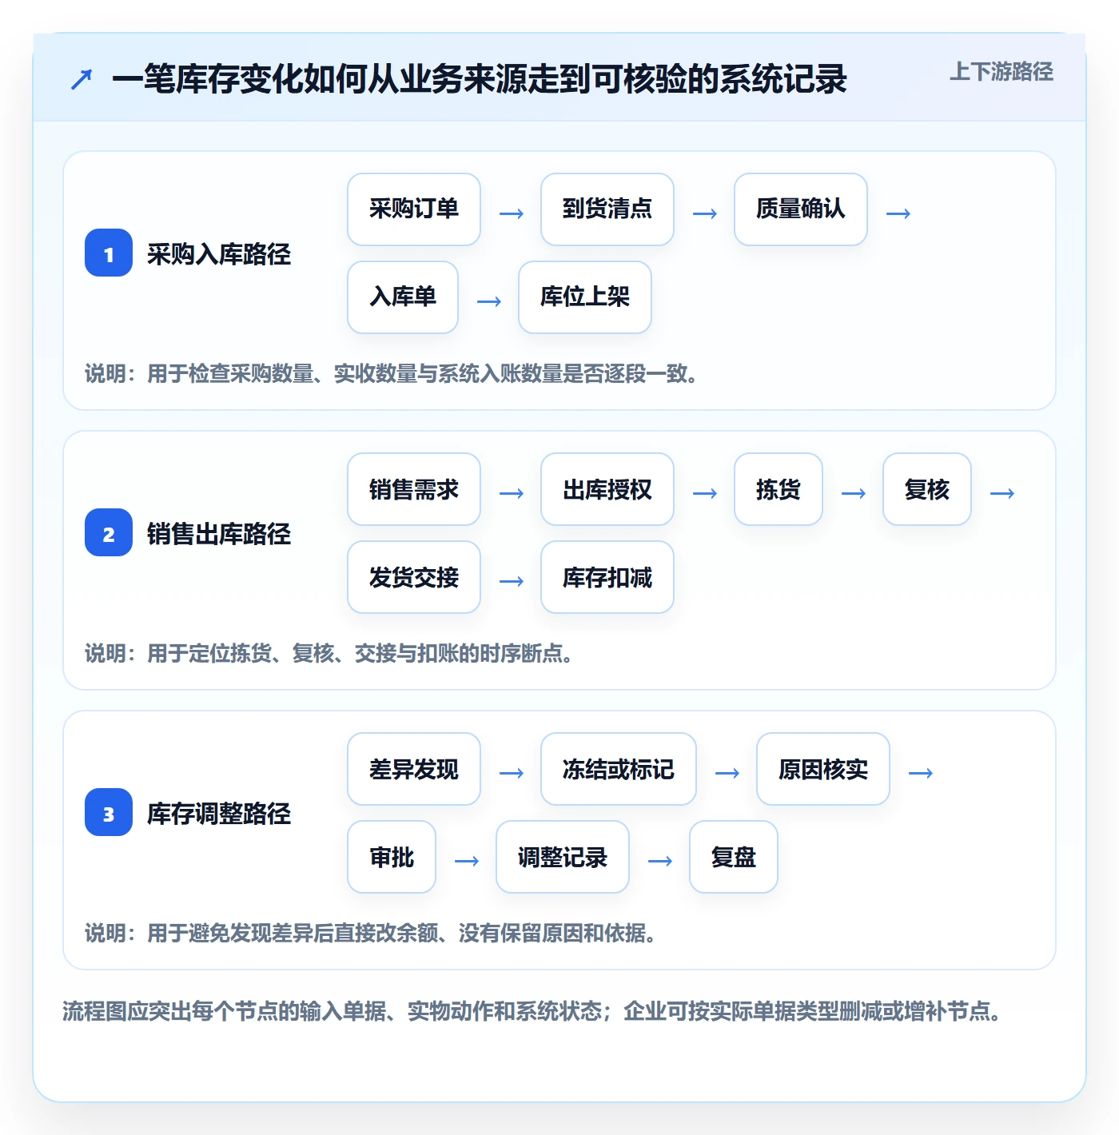The height and width of the screenshot is (1135, 1119).
Task: Select the number 2 badge for 销售出库路径
Action: (x=109, y=532)
